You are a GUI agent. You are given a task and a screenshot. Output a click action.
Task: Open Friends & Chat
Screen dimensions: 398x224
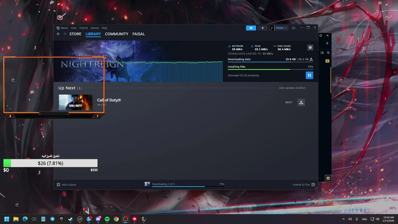tap(304, 184)
